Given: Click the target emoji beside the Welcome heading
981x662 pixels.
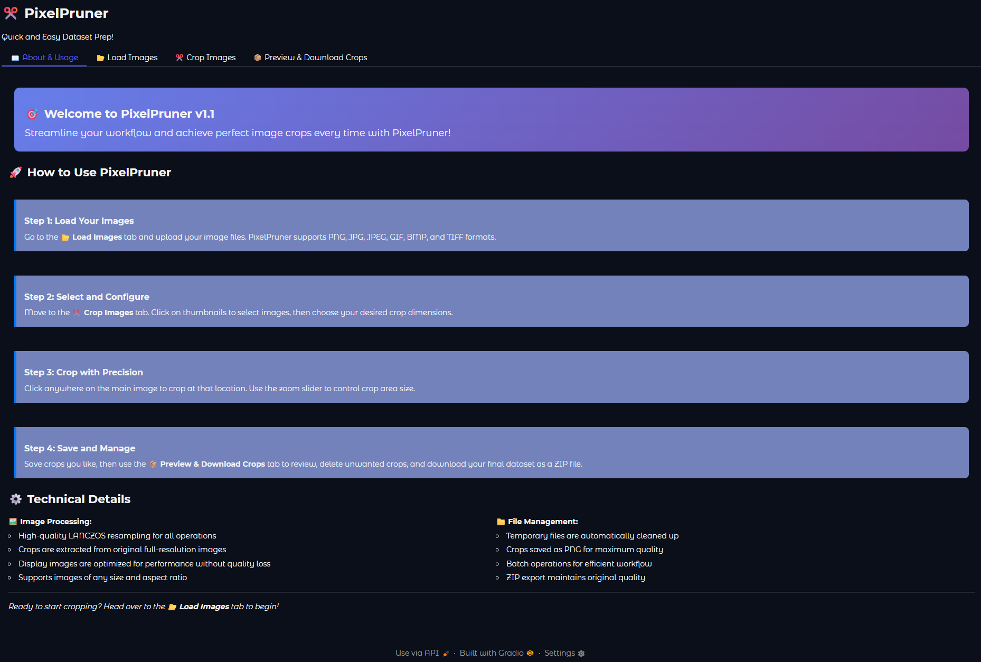Looking at the screenshot, I should pyautogui.click(x=32, y=114).
